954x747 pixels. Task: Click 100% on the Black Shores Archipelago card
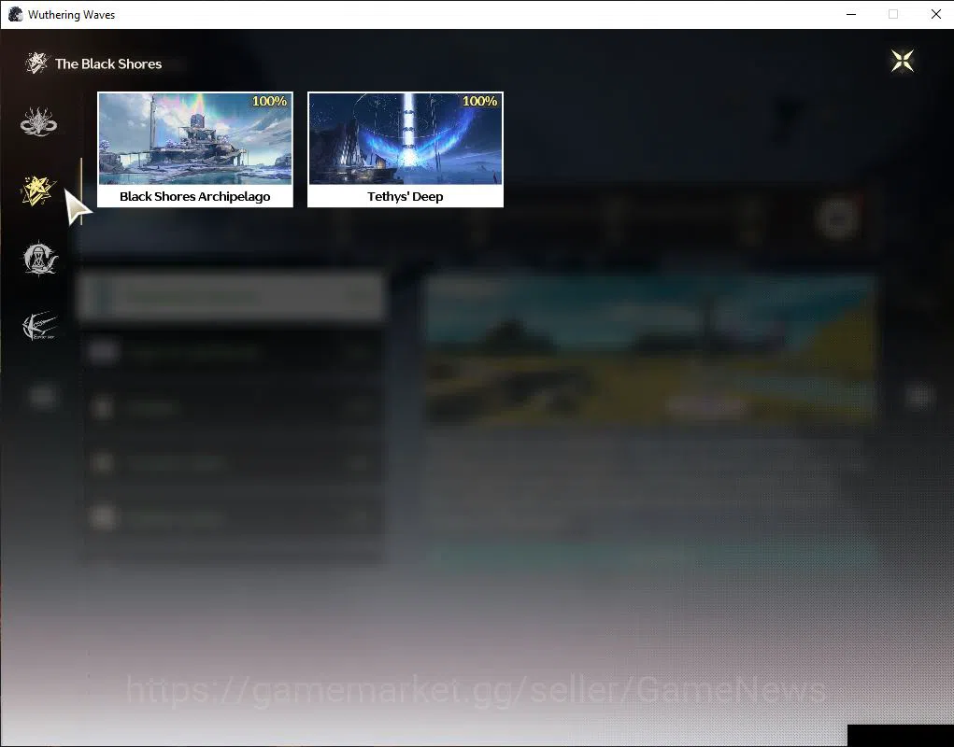[269, 101]
